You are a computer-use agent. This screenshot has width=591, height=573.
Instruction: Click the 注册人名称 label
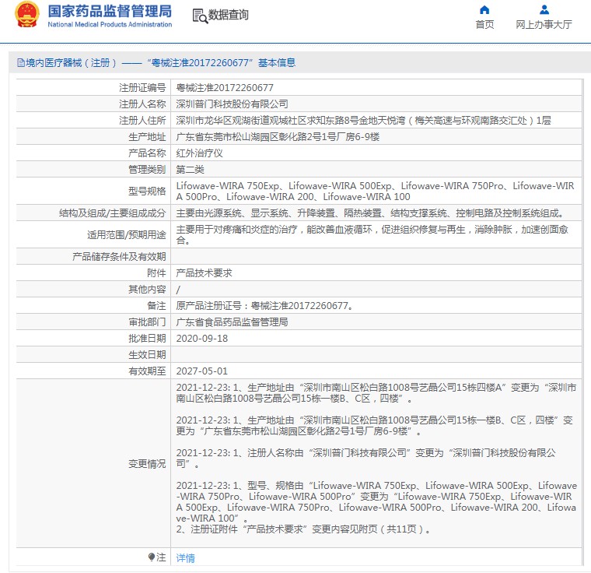coord(142,104)
